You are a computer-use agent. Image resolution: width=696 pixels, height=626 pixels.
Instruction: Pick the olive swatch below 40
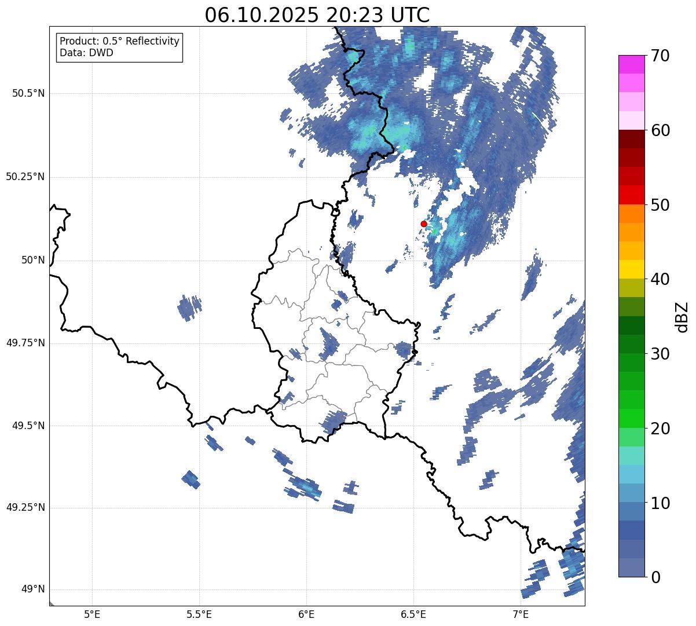pos(631,288)
